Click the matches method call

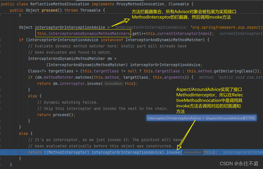[84, 77]
